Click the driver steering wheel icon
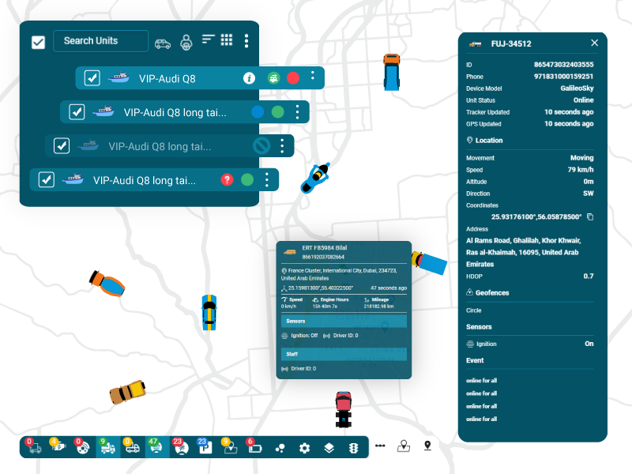Viewport: 632px width, 474px height. pos(186,43)
